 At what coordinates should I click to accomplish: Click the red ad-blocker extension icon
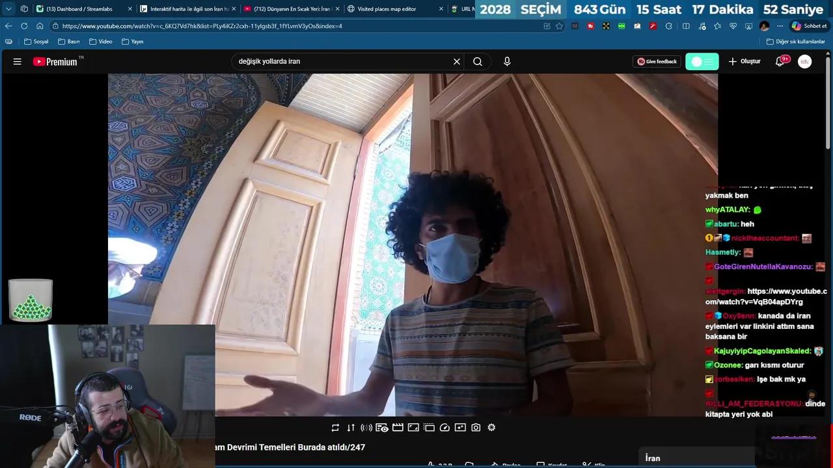590,26
